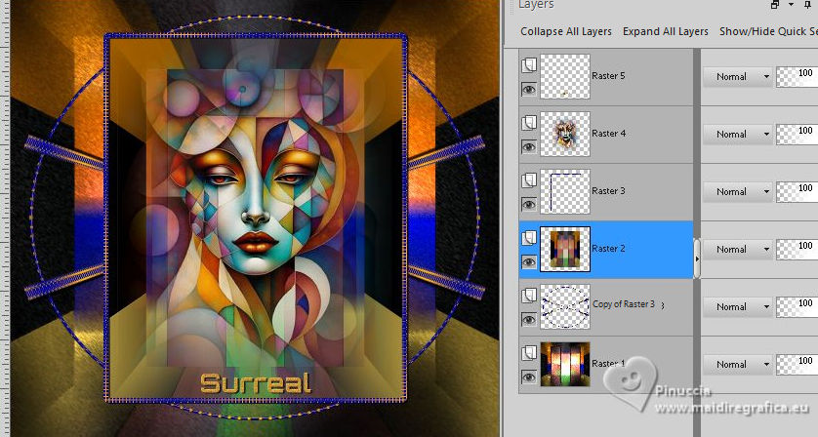Image resolution: width=818 pixels, height=437 pixels.
Task: Click Expand All Layers
Action: pos(665,31)
